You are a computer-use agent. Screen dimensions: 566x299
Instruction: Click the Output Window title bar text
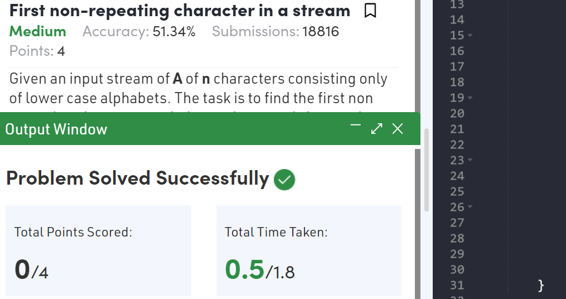tap(56, 129)
